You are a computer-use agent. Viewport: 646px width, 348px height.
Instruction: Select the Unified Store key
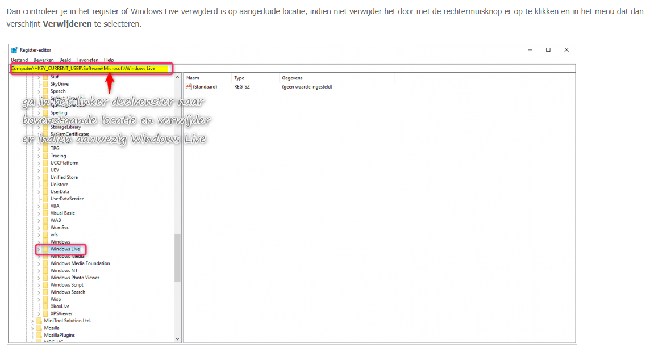[64, 177]
